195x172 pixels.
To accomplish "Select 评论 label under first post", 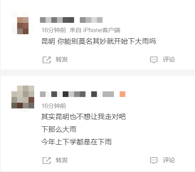I will click(x=169, y=60).
